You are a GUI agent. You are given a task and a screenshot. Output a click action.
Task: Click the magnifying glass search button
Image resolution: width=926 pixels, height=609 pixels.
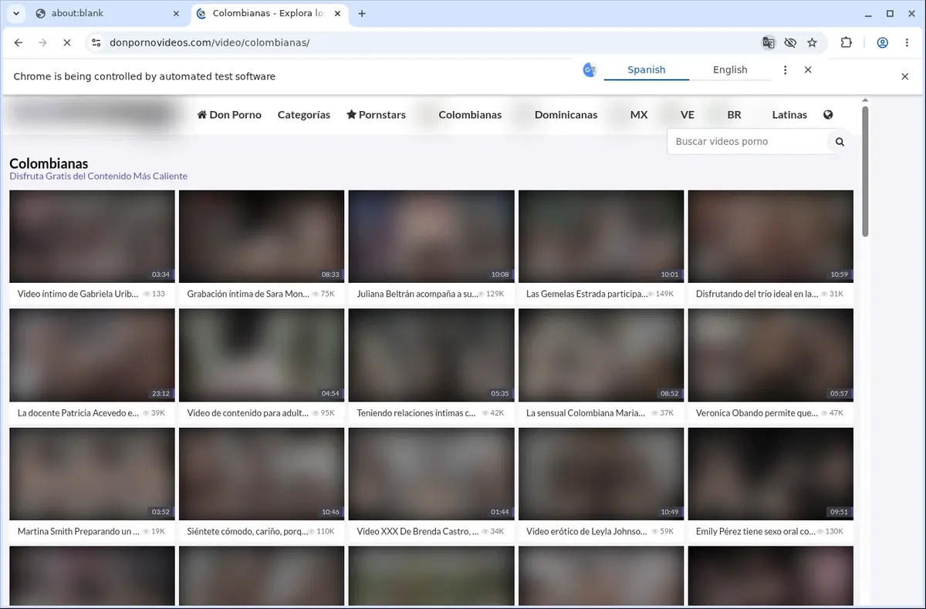840,141
